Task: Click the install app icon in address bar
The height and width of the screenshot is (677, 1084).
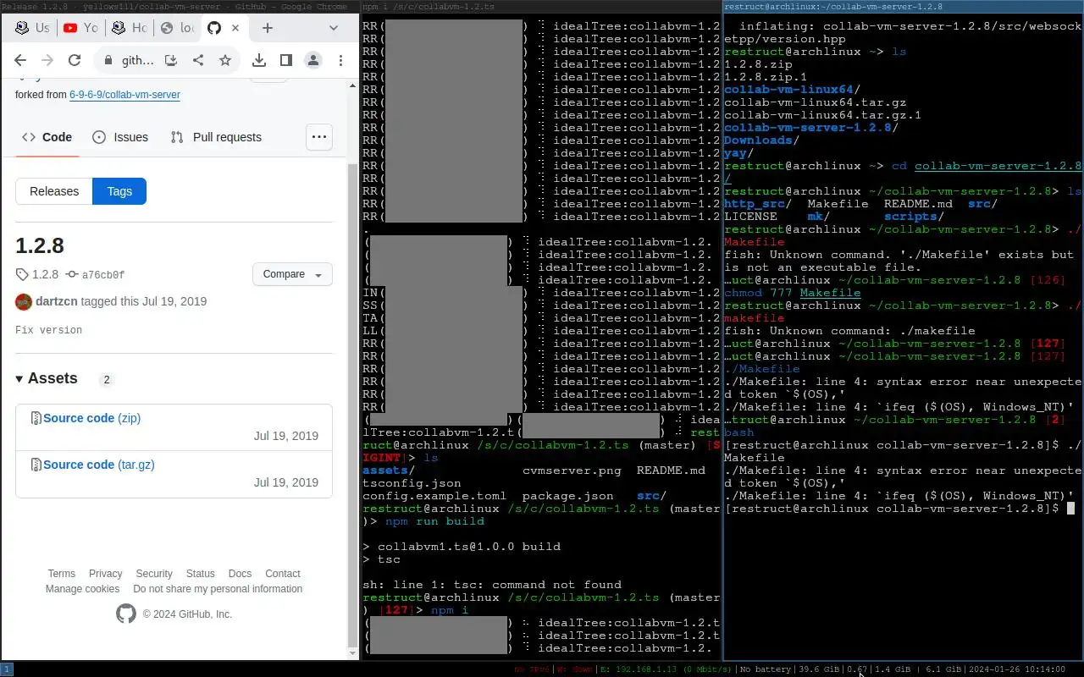Action: (171, 60)
